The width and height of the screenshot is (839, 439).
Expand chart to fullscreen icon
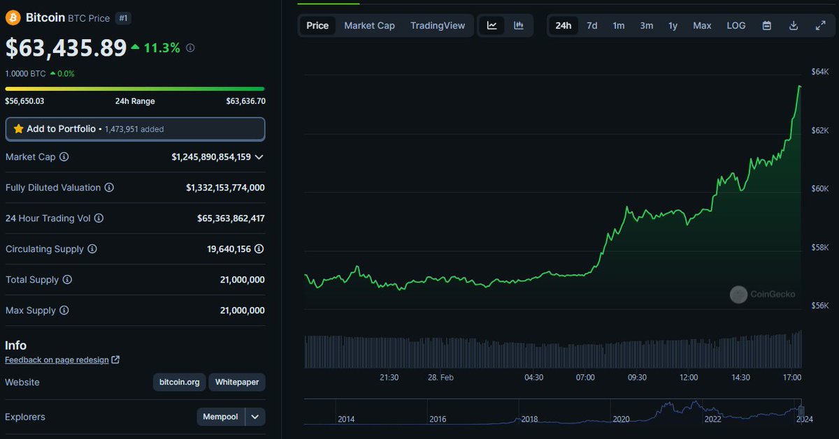tap(821, 26)
